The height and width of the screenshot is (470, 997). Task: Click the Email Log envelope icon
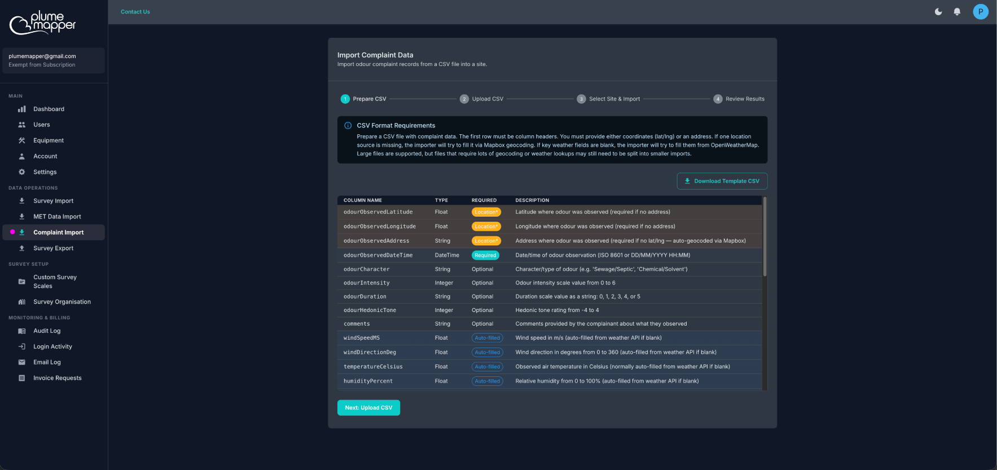22,362
